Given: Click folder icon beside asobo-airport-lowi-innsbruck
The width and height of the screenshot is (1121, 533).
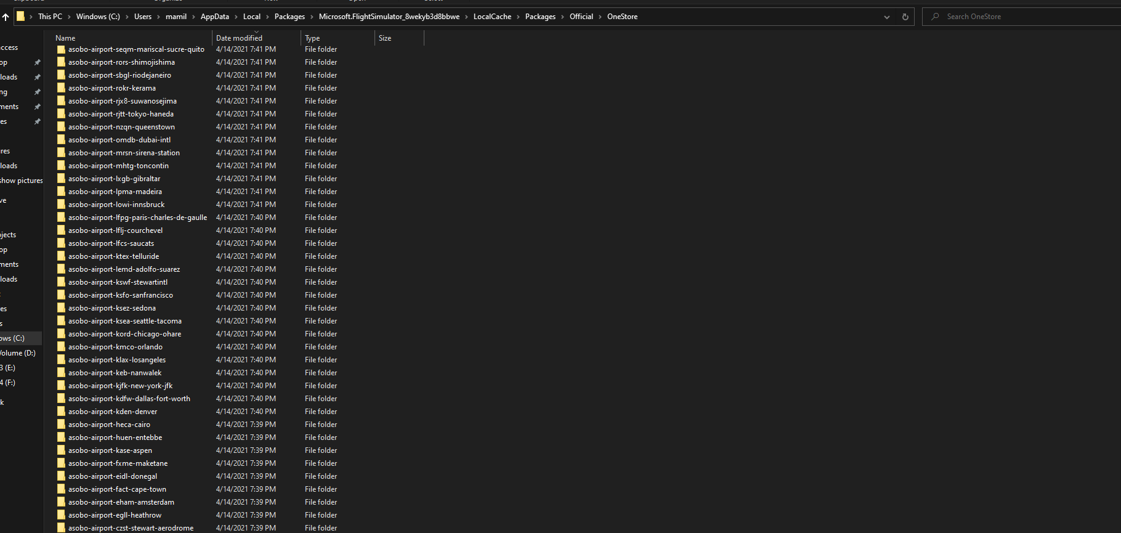Looking at the screenshot, I should click(61, 205).
